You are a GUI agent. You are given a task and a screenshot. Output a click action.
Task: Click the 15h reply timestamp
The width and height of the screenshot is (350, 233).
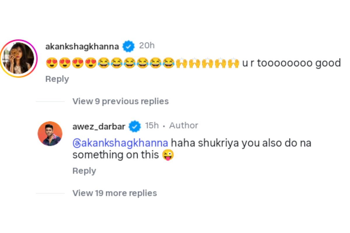click(x=152, y=126)
